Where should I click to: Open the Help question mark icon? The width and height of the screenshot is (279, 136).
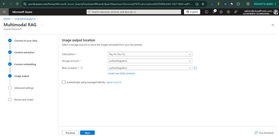coord(228,12)
